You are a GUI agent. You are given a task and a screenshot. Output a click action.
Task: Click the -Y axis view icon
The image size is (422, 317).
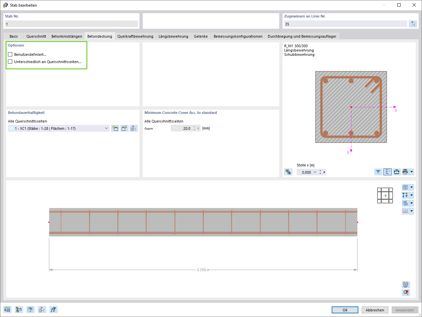(406, 195)
